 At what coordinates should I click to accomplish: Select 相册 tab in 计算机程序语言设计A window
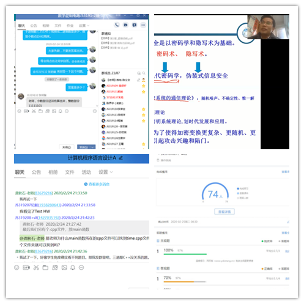pyautogui.click(x=53, y=172)
